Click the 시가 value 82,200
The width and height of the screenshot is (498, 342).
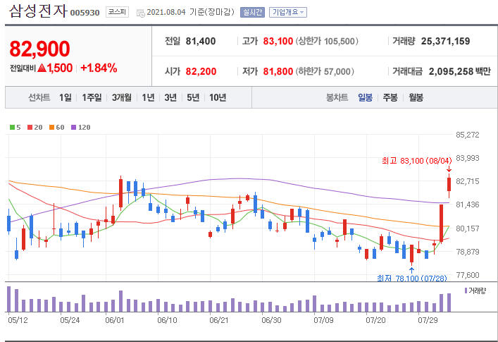(201, 71)
